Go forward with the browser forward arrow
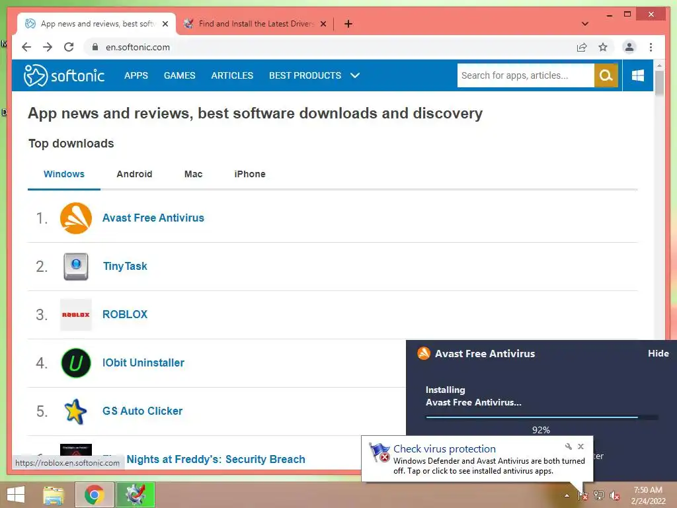Viewport: 677px width, 508px height. point(48,47)
